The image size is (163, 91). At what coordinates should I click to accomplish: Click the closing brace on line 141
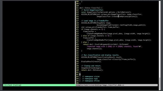(x=80, y=72)
